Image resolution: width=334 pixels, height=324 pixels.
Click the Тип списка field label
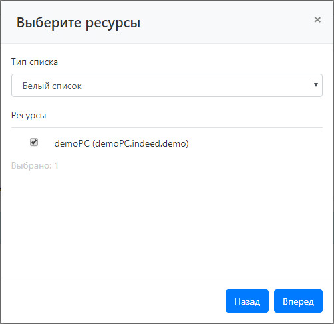click(x=35, y=62)
